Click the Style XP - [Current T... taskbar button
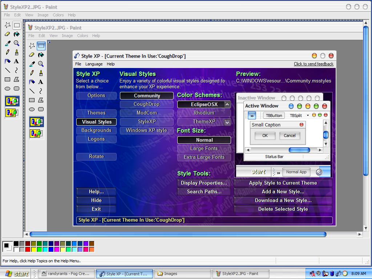372x279 pixels. [124, 274]
